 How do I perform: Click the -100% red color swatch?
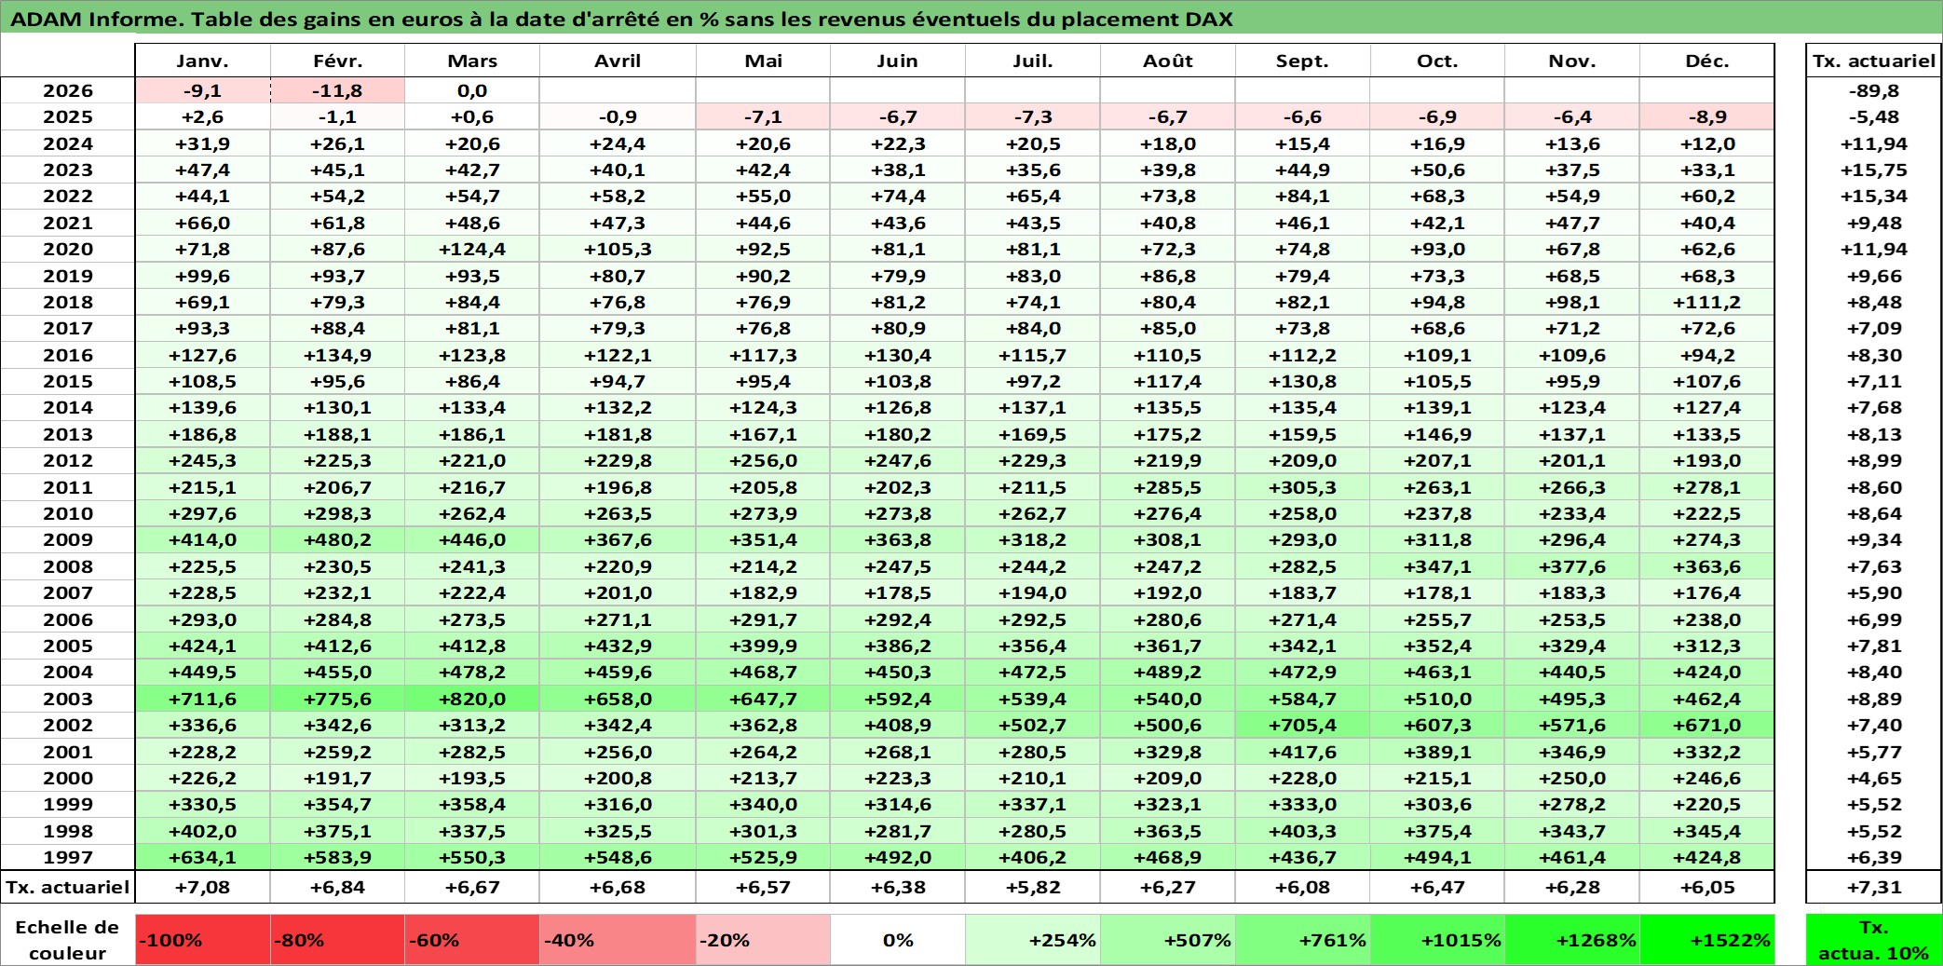click(203, 940)
